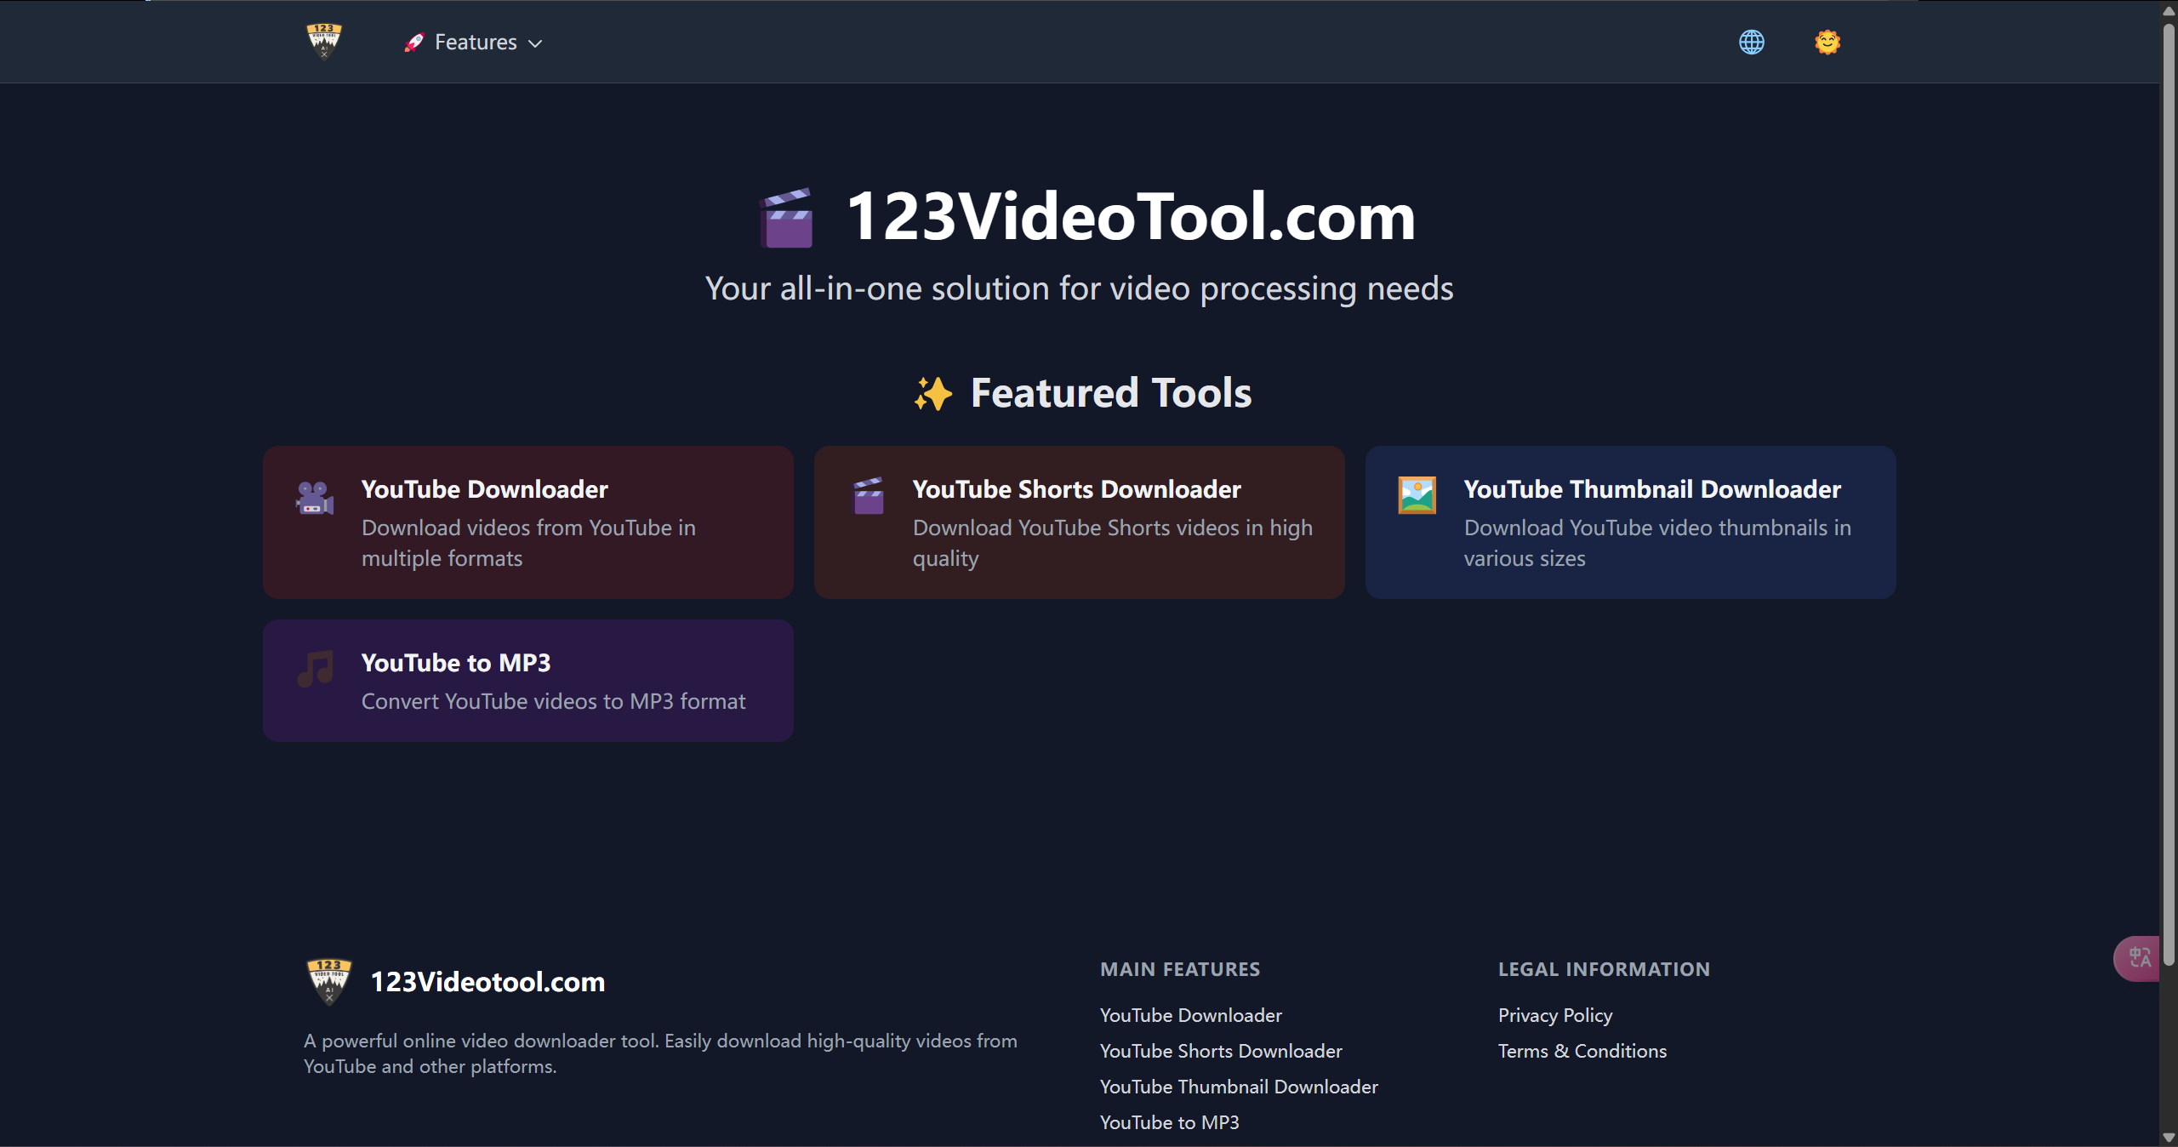This screenshot has width=2178, height=1147.
Task: Click the clapperboard icon beside the site title
Action: (x=787, y=219)
